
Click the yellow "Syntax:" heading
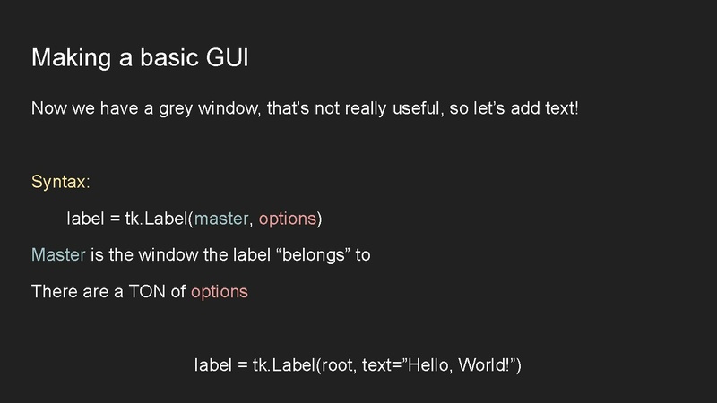61,182
